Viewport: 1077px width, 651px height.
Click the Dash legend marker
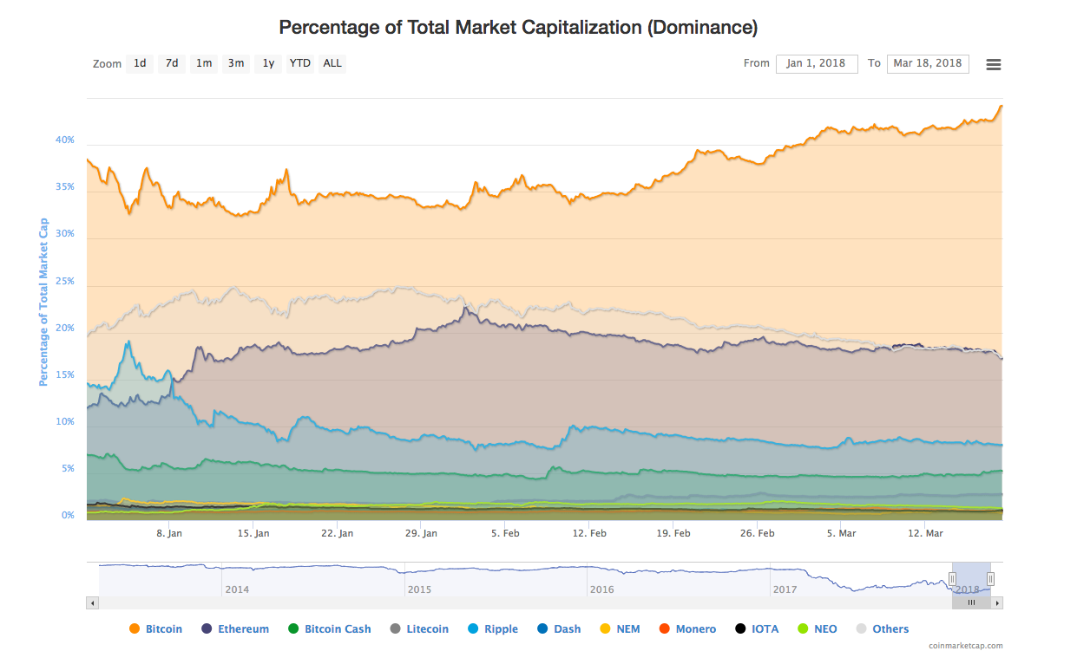pos(542,629)
